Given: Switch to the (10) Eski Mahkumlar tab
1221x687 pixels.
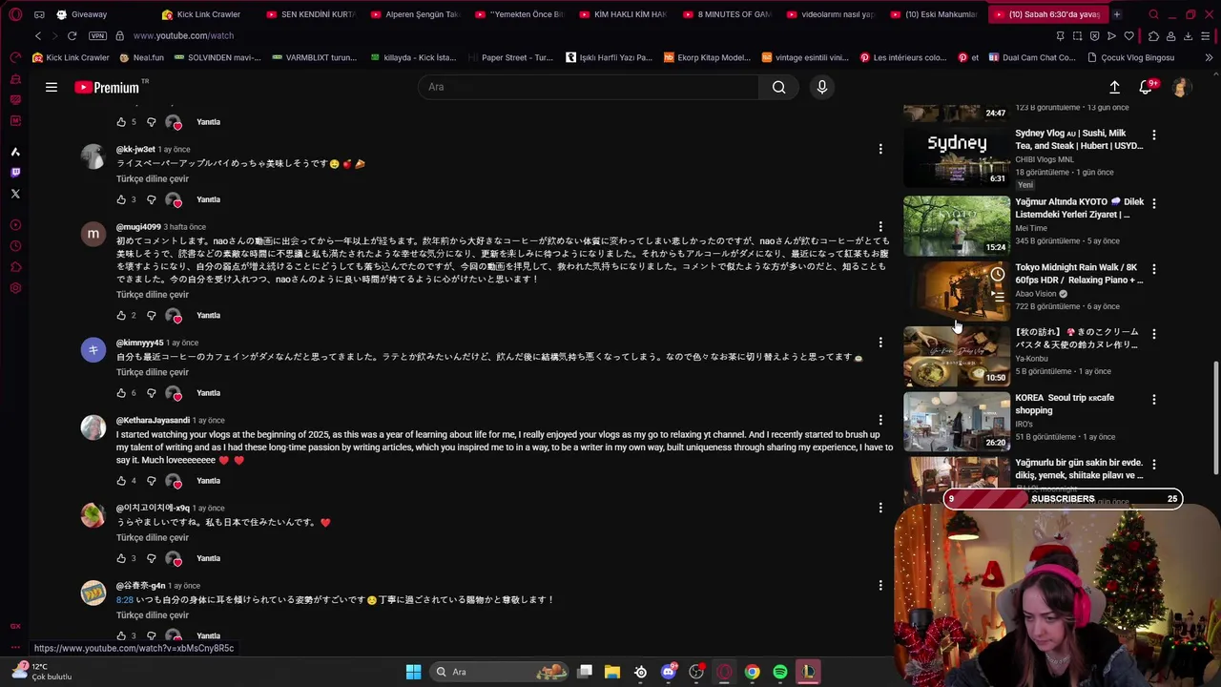Looking at the screenshot, I should [x=935, y=14].
